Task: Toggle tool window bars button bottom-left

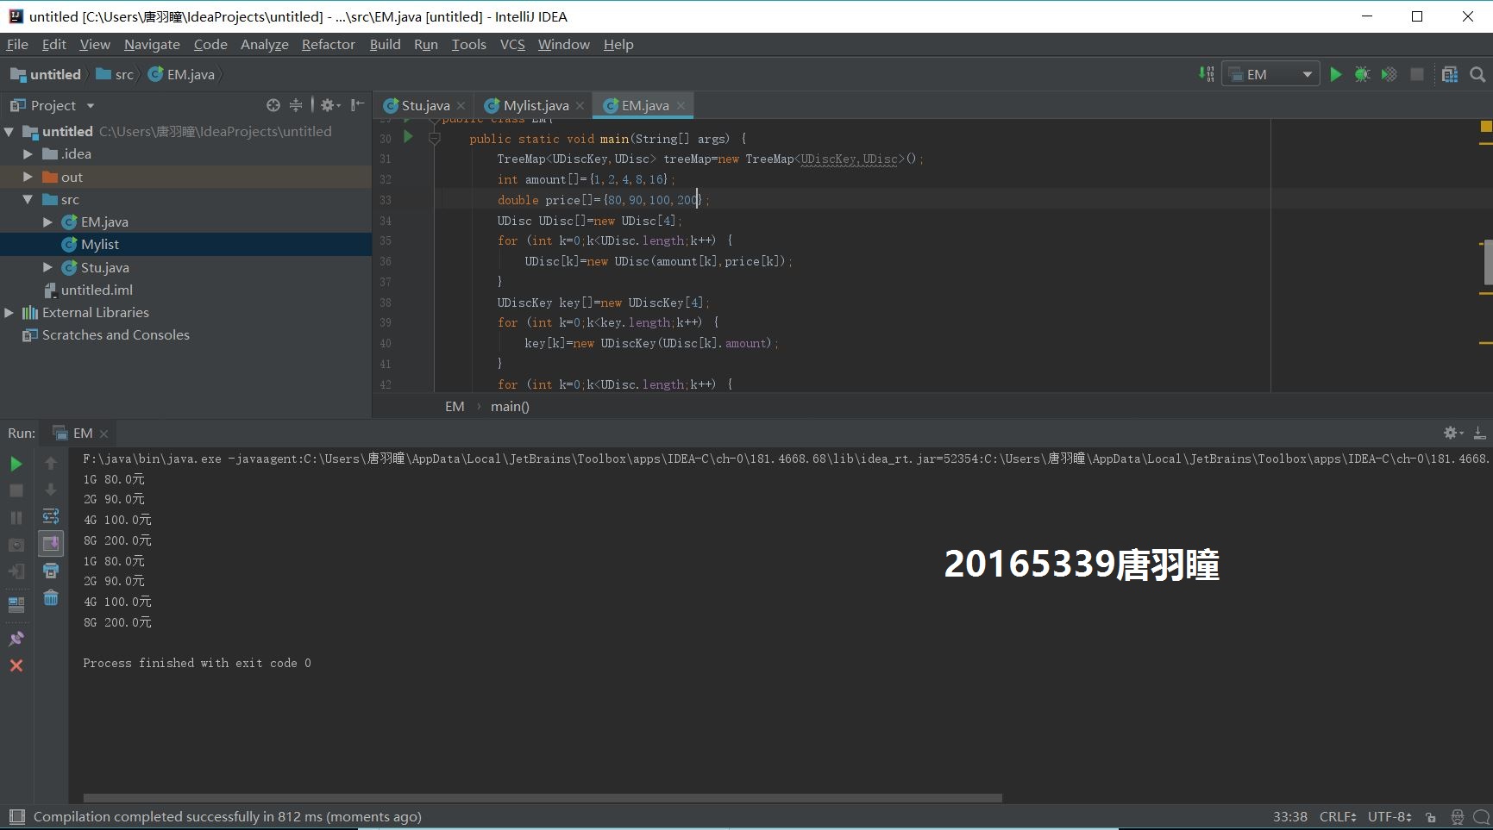Action: pyautogui.click(x=16, y=816)
